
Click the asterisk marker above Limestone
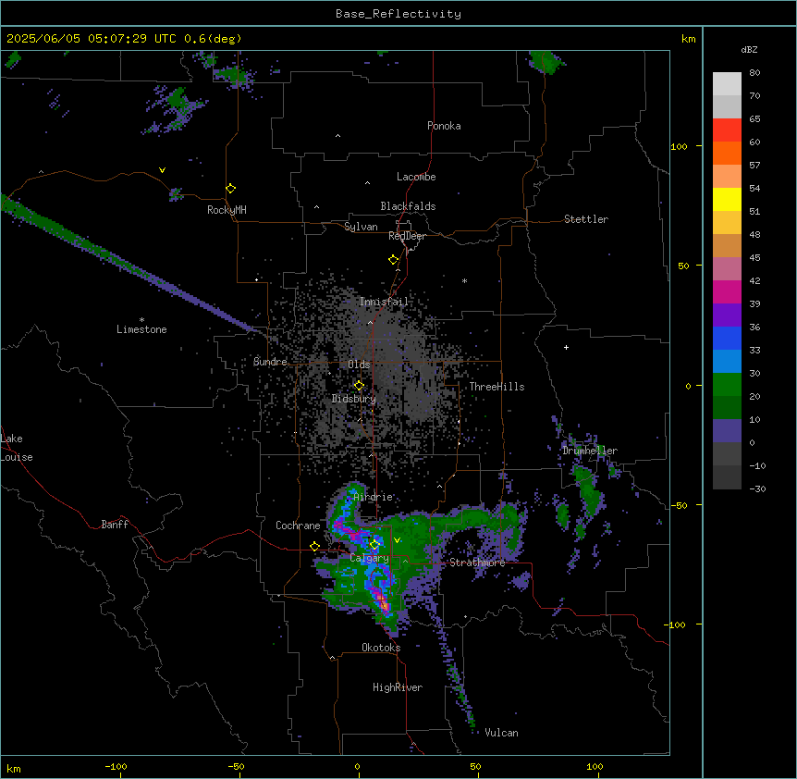tap(141, 320)
